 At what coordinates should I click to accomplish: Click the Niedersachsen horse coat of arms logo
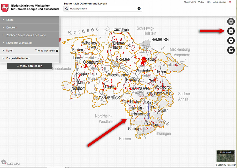5,8
